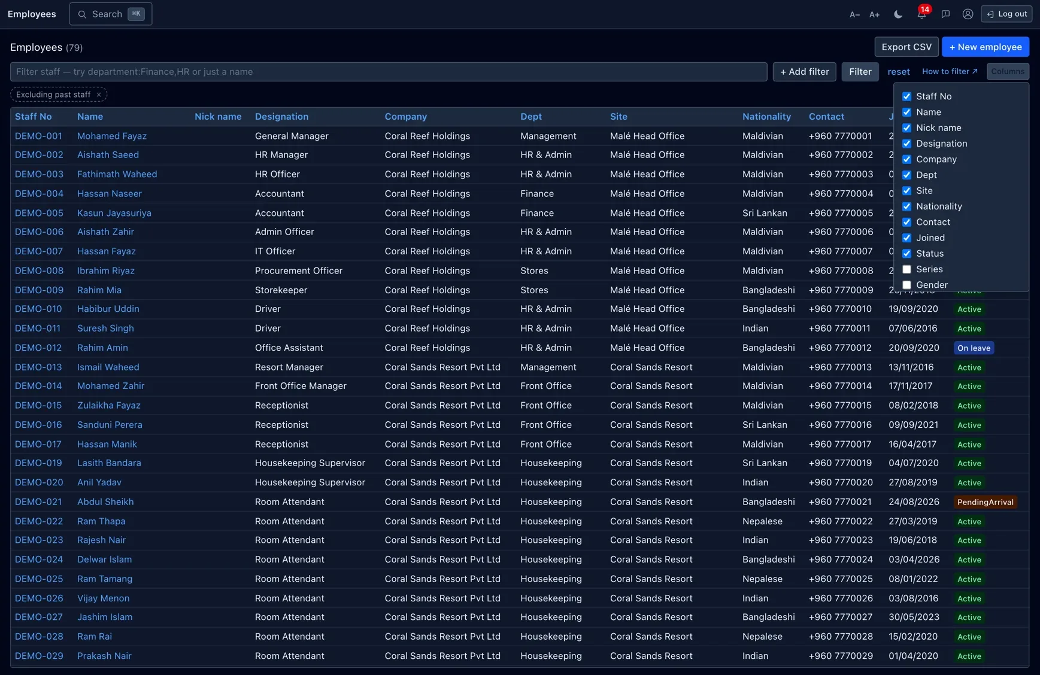This screenshot has height=675, width=1040.
Task: Click the New employee button
Action: click(x=985, y=47)
